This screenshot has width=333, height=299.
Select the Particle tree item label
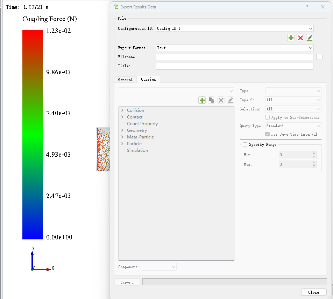click(134, 144)
